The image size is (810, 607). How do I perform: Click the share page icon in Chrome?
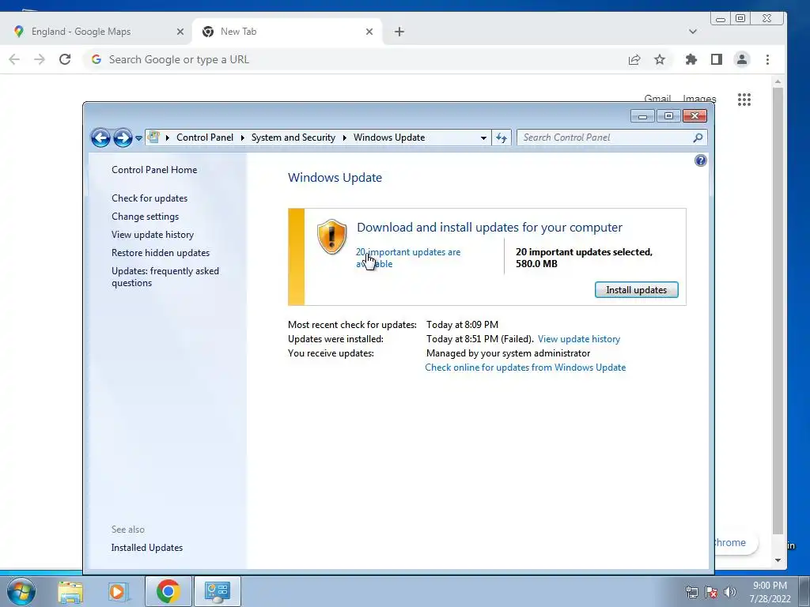(634, 59)
